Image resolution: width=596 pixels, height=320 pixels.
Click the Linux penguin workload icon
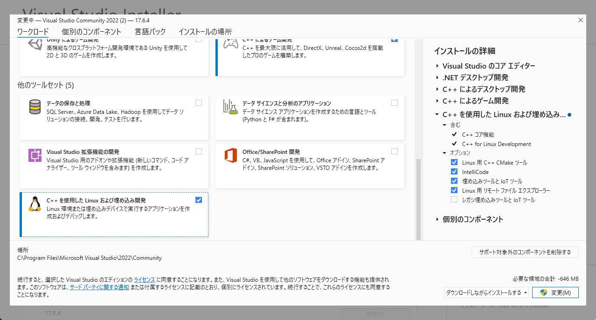(35, 204)
